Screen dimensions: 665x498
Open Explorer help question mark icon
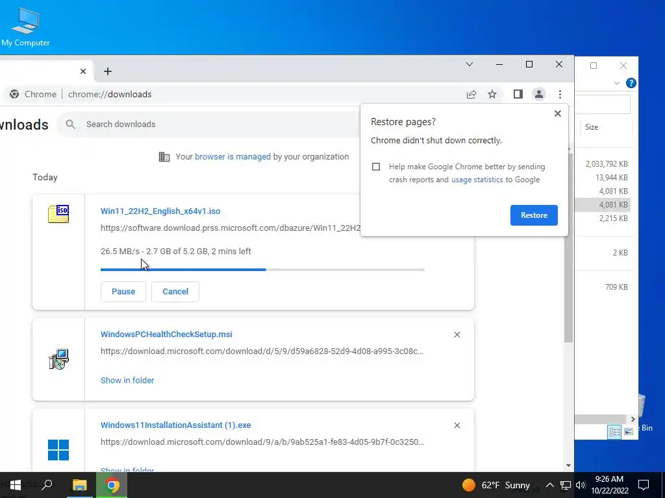click(x=631, y=83)
